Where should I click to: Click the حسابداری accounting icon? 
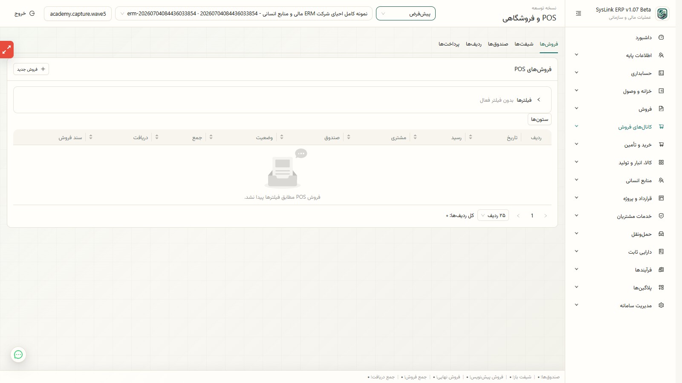point(661,73)
